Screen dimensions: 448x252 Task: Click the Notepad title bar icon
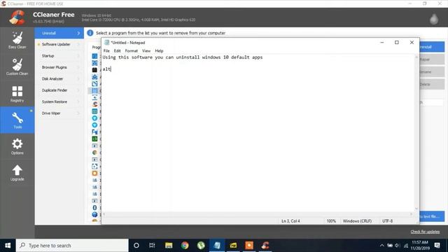pyautogui.click(x=106, y=42)
